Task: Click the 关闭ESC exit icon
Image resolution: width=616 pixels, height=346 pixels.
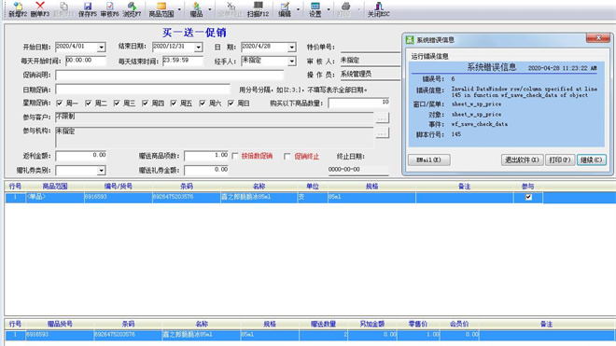Action: pyautogui.click(x=379, y=6)
